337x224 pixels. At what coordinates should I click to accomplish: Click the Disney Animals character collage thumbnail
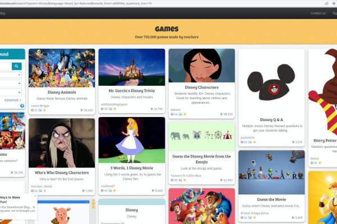tap(62, 68)
